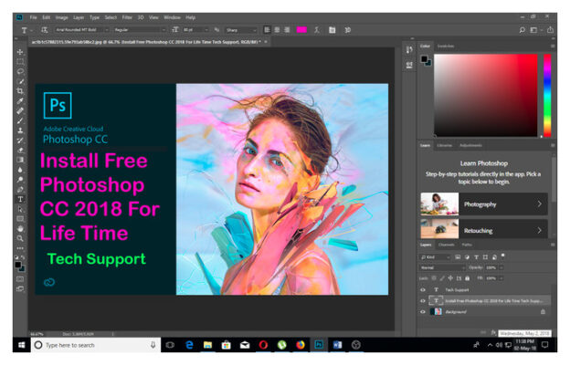Toggle lock position for the layer
570x365 pixels.
coord(450,278)
